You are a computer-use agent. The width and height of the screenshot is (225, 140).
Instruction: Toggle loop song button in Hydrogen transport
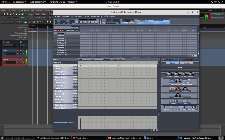click(96, 22)
